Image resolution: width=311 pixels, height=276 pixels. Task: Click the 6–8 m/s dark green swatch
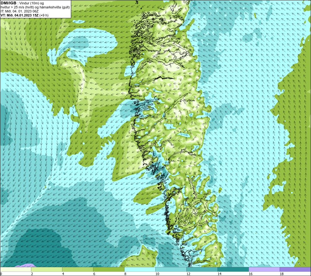109,269
